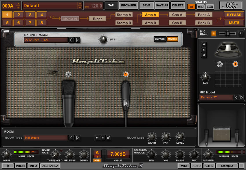Screen dimensions: 246x170
Task: Click the condenser microphone on the cabinet
Action: [x=68, y=103]
